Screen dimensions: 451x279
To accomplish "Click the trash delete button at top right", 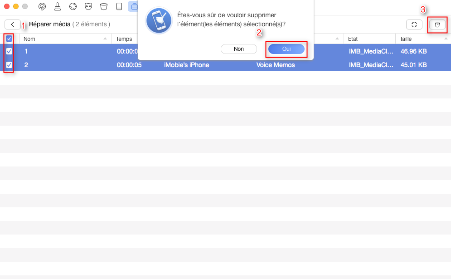I will (437, 24).
